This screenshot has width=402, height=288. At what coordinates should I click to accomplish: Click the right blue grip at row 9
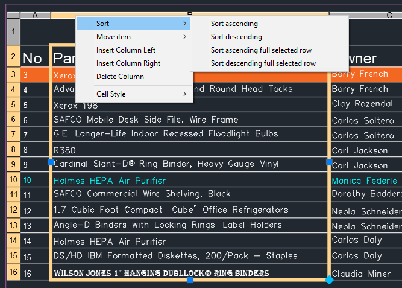pyautogui.click(x=329, y=162)
